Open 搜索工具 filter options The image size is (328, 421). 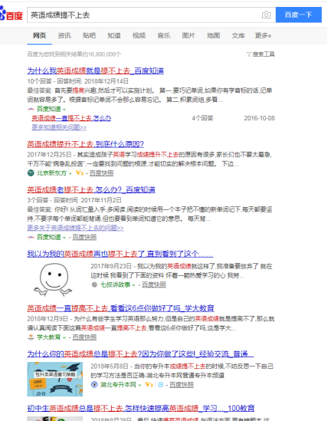click(264, 54)
